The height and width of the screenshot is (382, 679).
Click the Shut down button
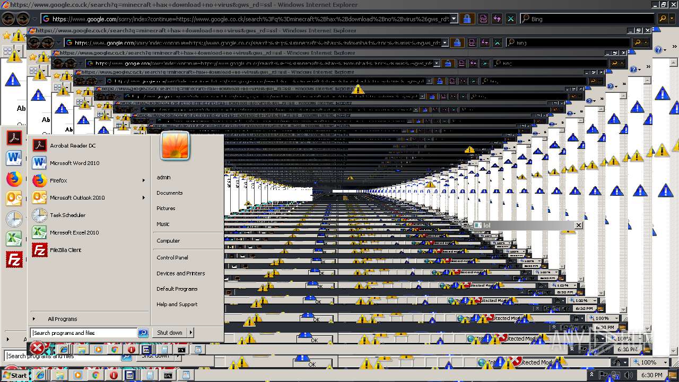(x=170, y=333)
